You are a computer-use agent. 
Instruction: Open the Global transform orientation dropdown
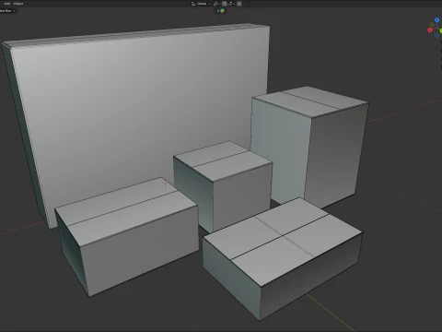(201, 4)
